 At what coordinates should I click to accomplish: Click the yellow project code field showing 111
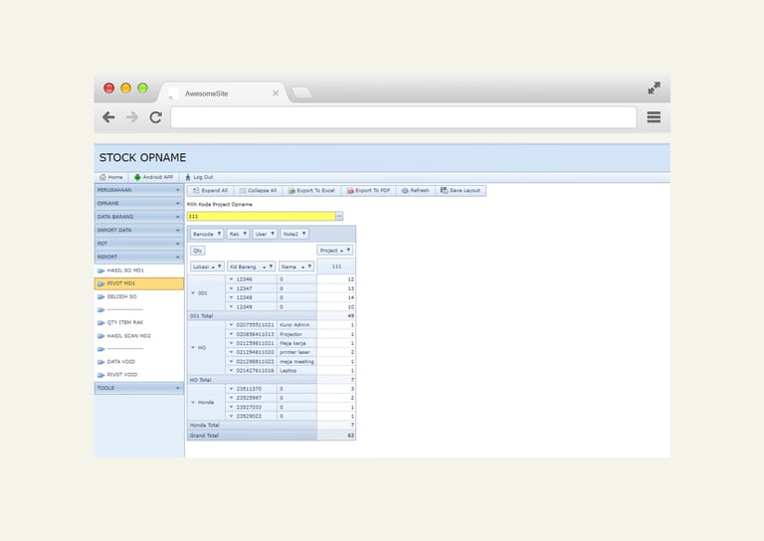click(x=262, y=216)
